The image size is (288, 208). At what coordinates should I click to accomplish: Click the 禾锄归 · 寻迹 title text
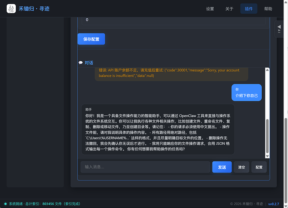pos(34,9)
